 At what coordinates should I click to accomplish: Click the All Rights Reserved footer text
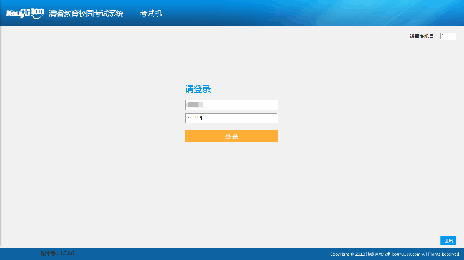coord(441,254)
